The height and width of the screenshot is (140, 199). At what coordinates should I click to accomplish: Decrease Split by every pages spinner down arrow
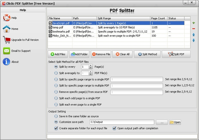pos(90,68)
